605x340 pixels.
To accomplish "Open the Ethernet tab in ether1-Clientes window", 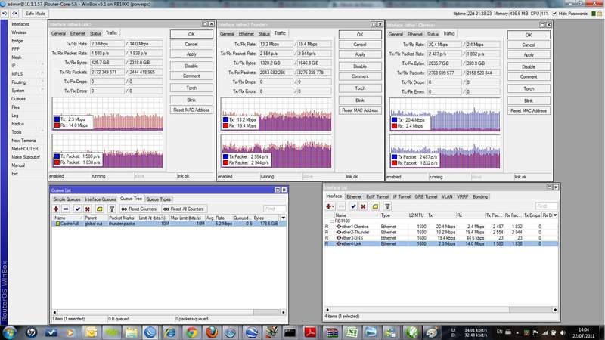I will (x=415, y=34).
